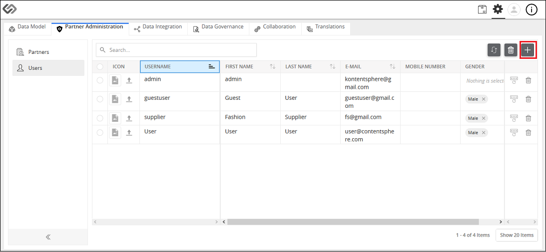Open Gender dropdown for admin row
The image size is (546, 252).
tap(485, 81)
